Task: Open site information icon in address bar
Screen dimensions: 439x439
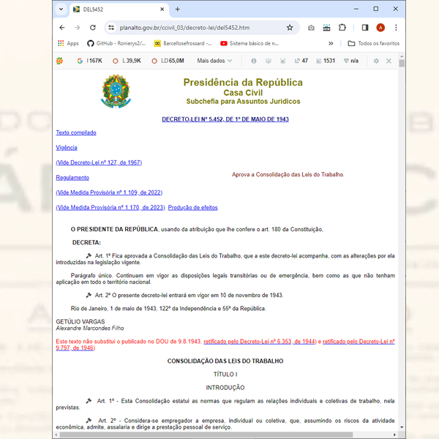Action: point(111,28)
